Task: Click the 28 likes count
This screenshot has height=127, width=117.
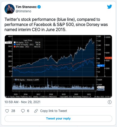Action: (x=13, y=111)
